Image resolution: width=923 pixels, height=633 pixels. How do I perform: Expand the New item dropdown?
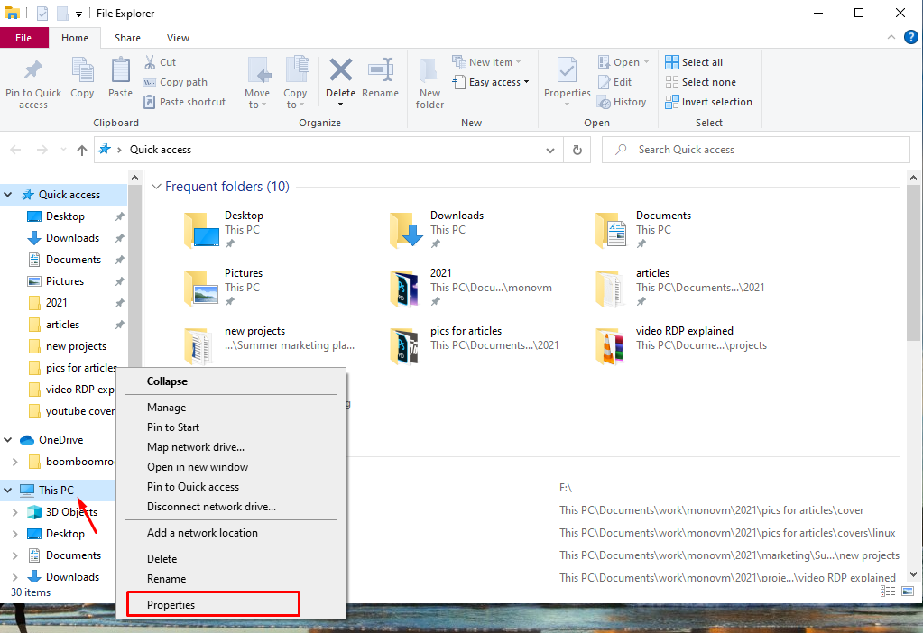click(490, 62)
